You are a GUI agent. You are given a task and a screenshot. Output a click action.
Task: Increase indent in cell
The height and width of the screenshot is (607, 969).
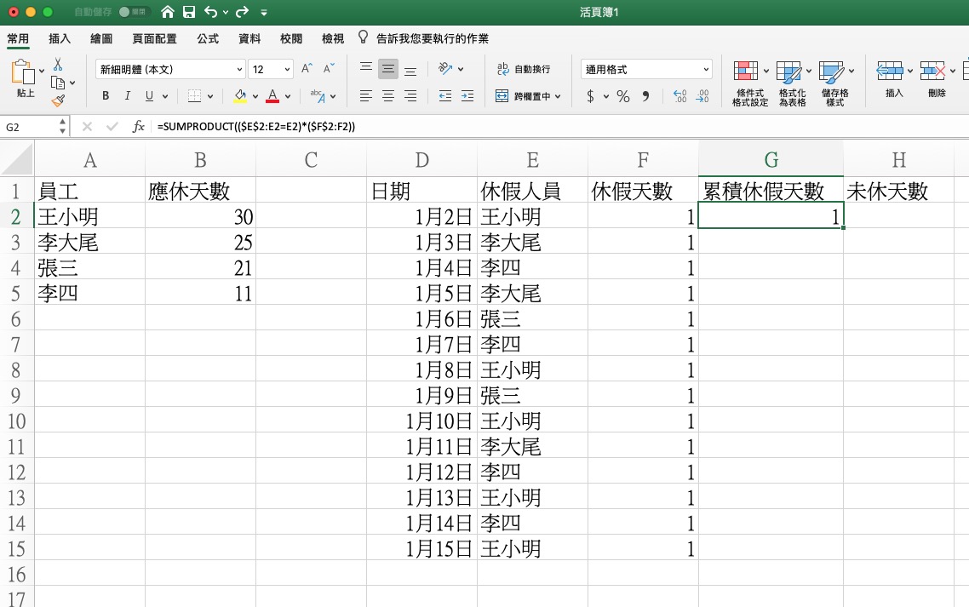click(x=467, y=96)
